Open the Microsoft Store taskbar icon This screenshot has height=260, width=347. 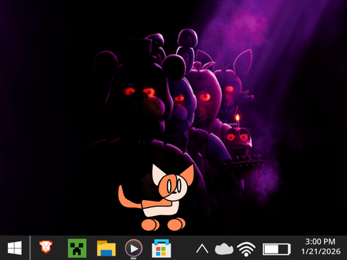point(161,248)
